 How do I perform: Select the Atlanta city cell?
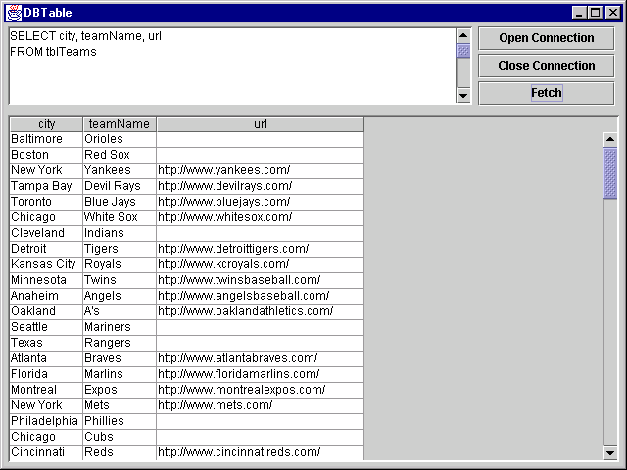click(x=46, y=358)
